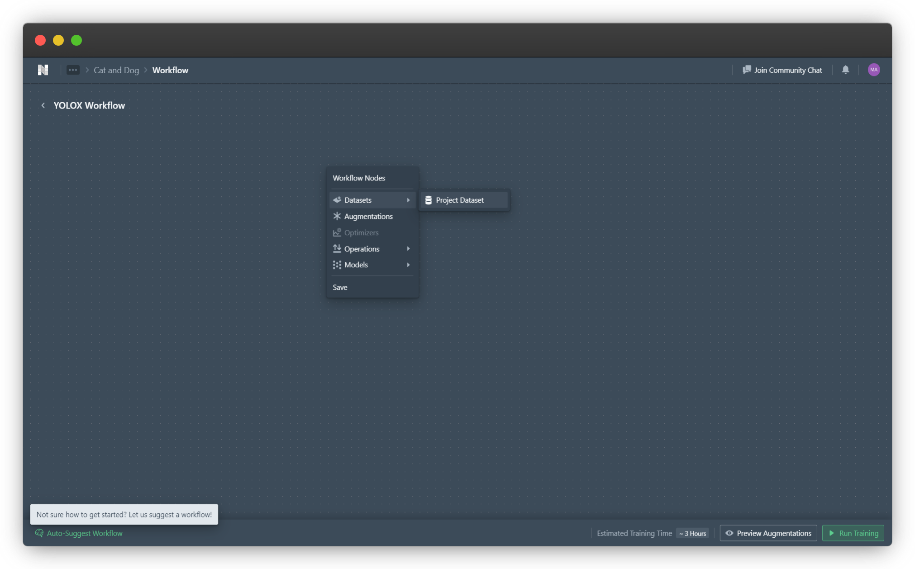The height and width of the screenshot is (569, 915).
Task: Click the Preview Augmentations eye icon
Action: pyautogui.click(x=729, y=533)
